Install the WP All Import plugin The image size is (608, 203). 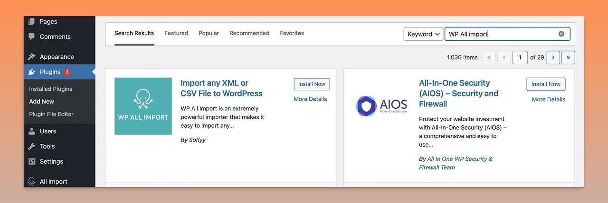(312, 84)
